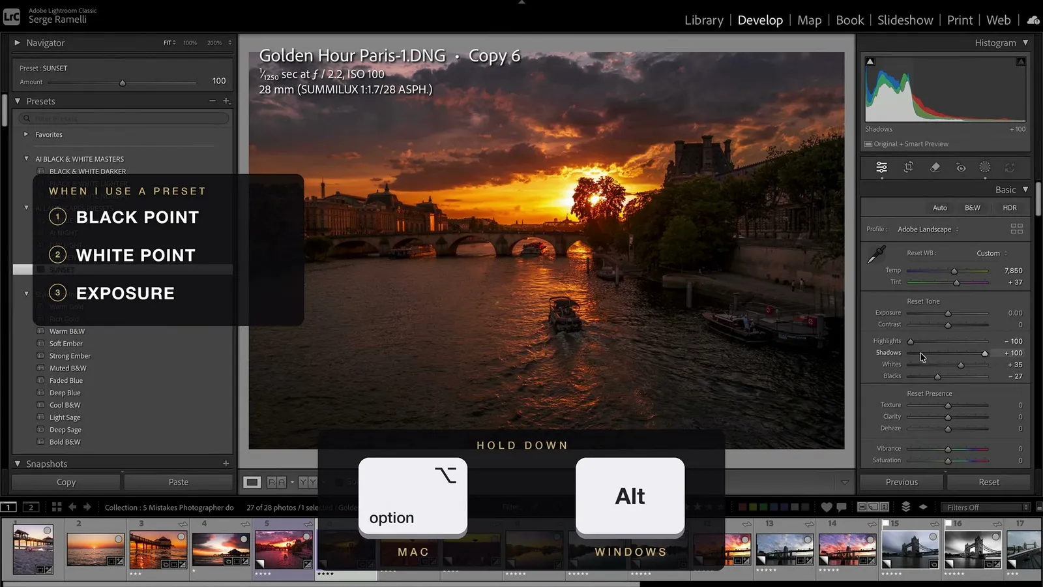
Task: Open the toolbar content dropdown arrow
Action: coord(845,482)
